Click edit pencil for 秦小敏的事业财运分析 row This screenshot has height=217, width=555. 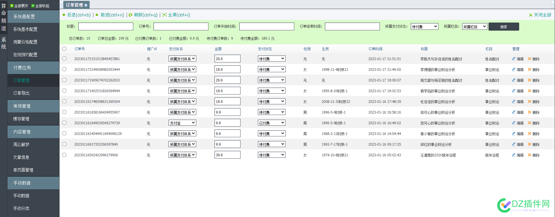514,133
